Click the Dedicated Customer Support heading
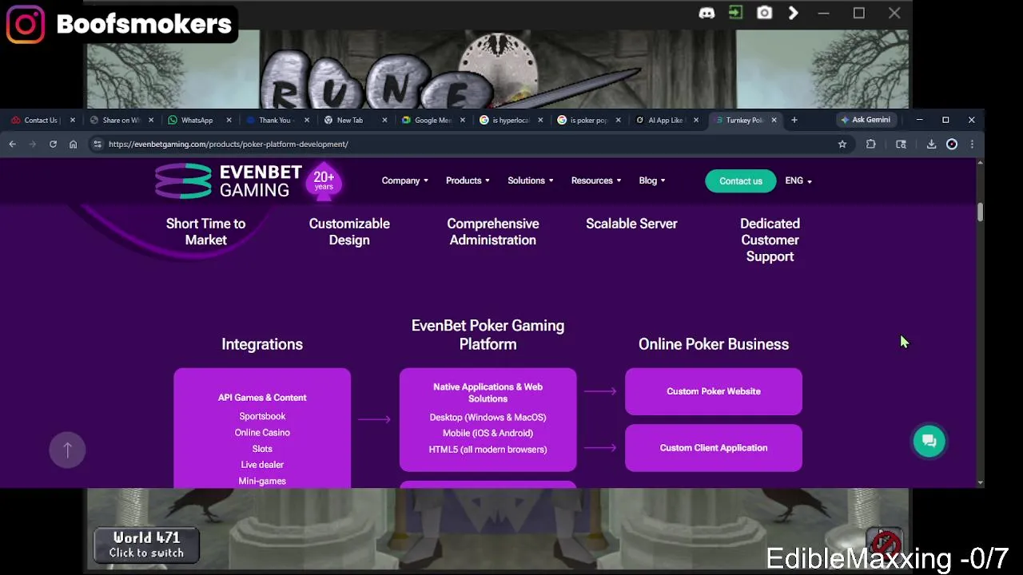This screenshot has width=1023, height=575. [x=770, y=240]
